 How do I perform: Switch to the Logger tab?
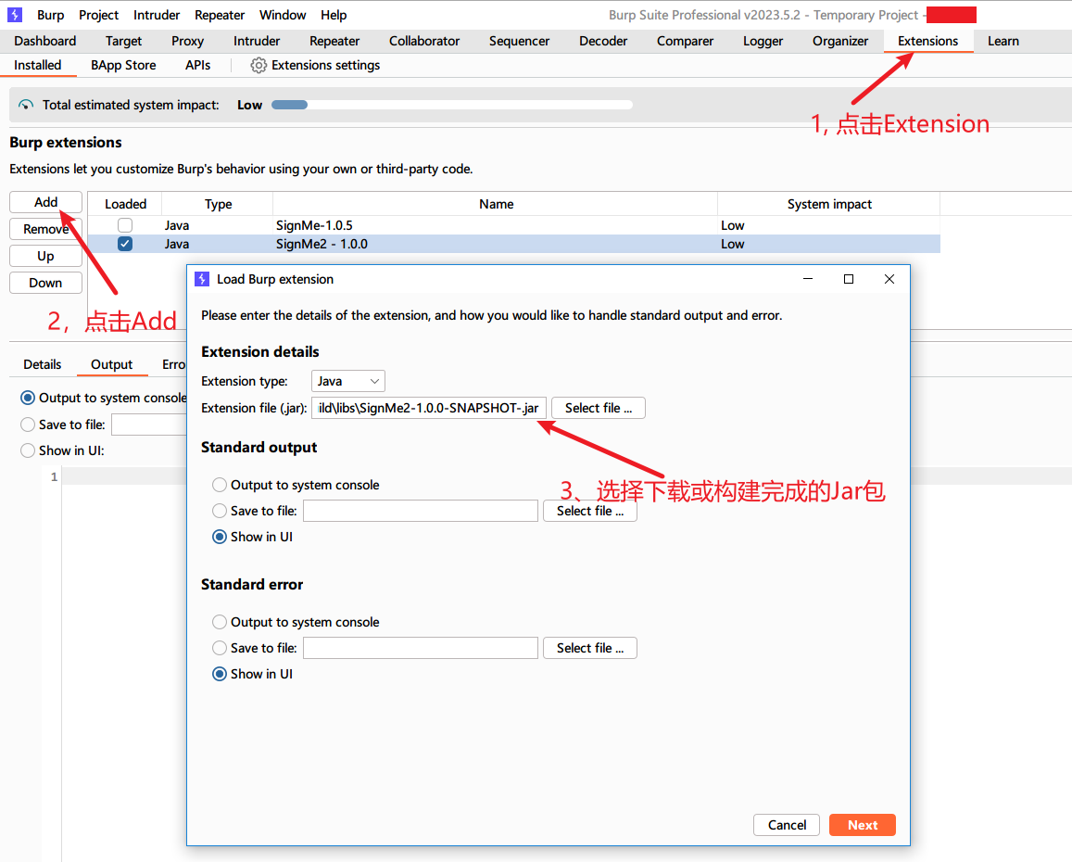pos(763,41)
